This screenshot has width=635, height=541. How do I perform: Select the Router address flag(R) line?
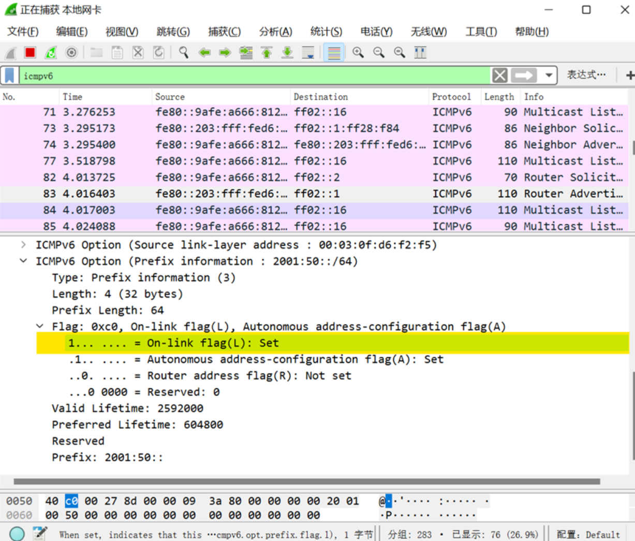210,376
